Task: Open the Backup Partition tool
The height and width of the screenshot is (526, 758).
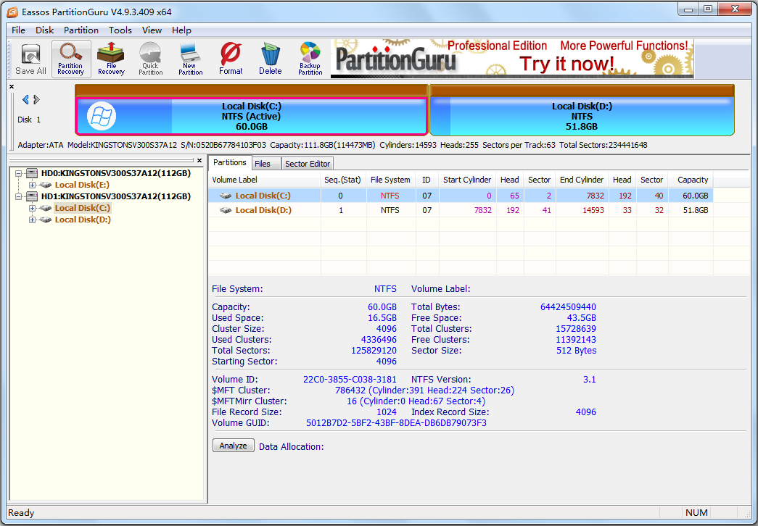Action: [x=310, y=59]
